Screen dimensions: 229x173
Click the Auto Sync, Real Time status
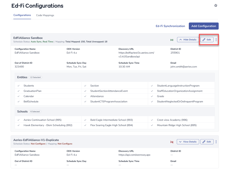pyautogui.click(x=42, y=42)
